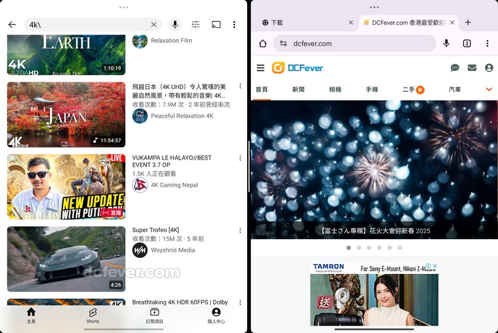The image size is (498, 333).
Task: Open options for VUKAMPA LE HALAYO livestream
Action: pyautogui.click(x=240, y=158)
